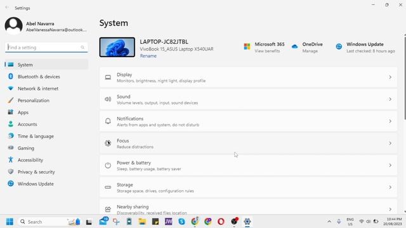Open Gaming section in sidebar

(x=46, y=148)
